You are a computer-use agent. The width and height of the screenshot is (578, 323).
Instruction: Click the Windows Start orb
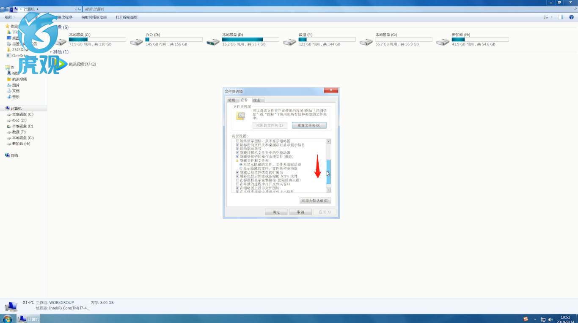pos(7,319)
